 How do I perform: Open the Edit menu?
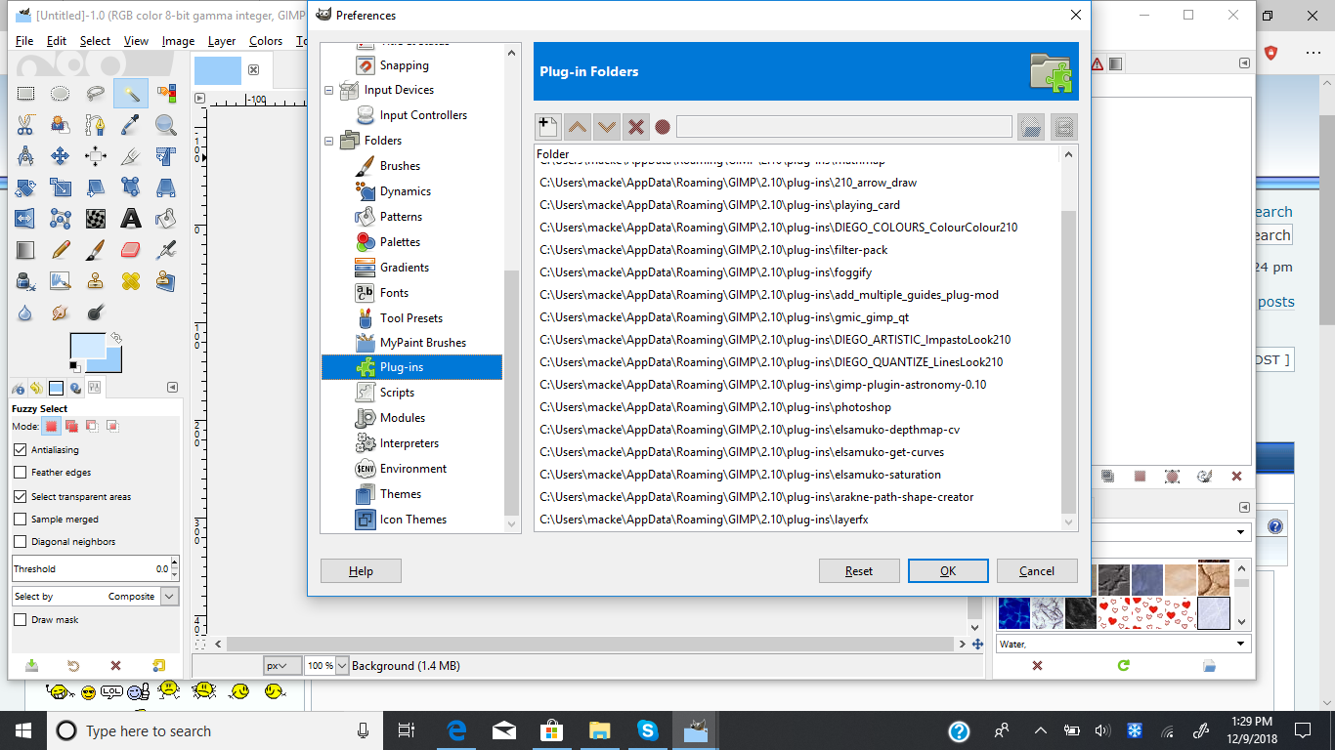point(57,41)
